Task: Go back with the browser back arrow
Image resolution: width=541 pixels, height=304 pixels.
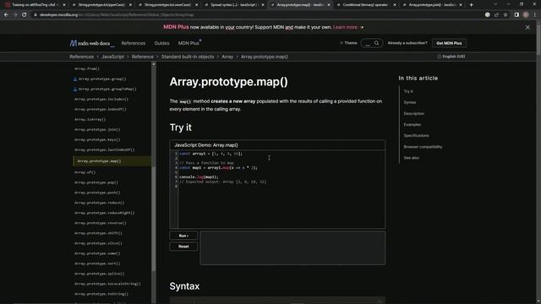Action: [x=6, y=15]
